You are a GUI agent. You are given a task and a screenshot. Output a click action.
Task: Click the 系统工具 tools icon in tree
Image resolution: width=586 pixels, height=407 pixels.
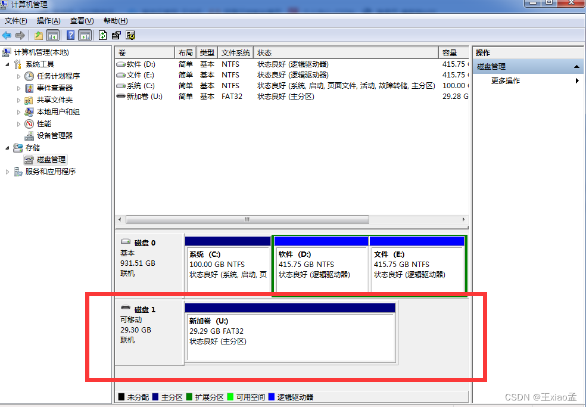click(x=17, y=64)
